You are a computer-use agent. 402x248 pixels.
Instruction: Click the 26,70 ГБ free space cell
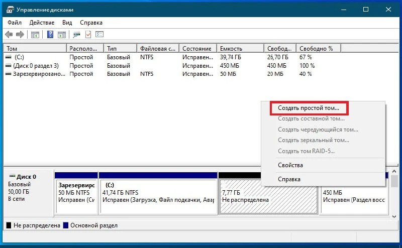[x=278, y=57]
